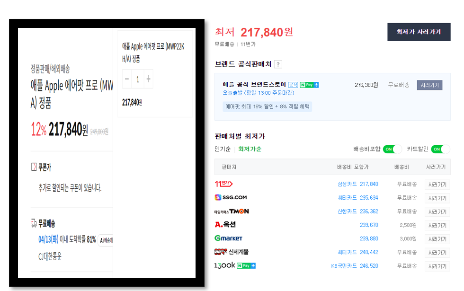The image size is (464, 291).
Task: Click the 1300k seller logo
Action: click(225, 265)
